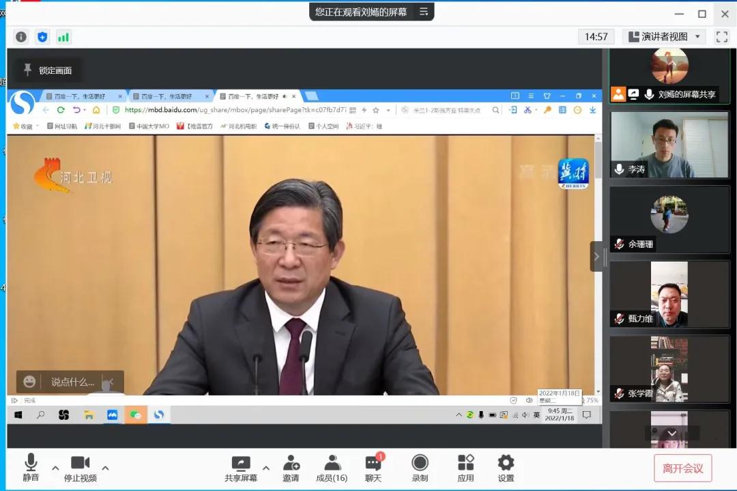The width and height of the screenshot is (737, 491).
Task: Pin the view with 锁定画面
Action: point(48,70)
